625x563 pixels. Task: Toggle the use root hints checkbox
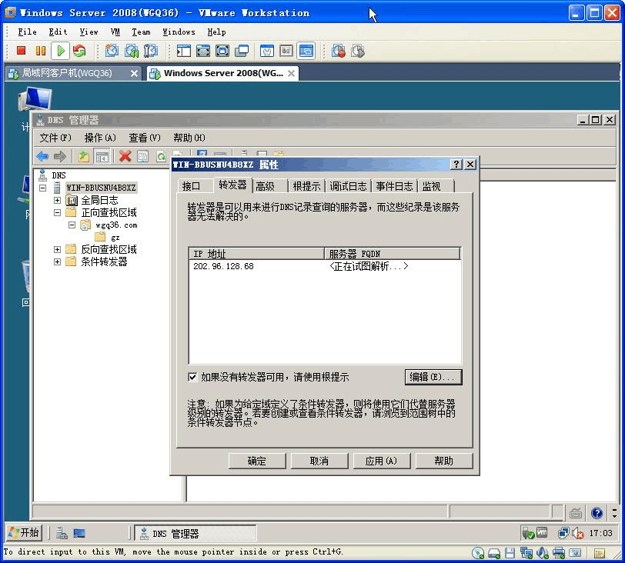click(192, 377)
